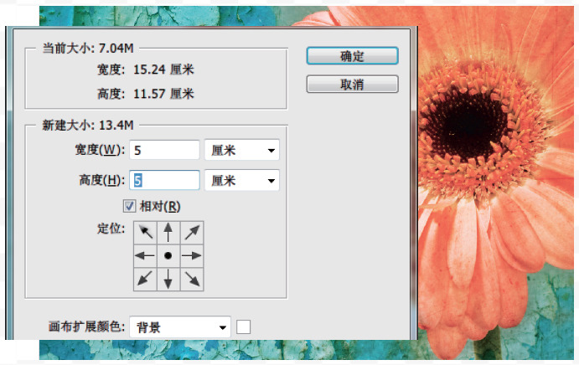Cancel the dialog with 取消
The height and width of the screenshot is (365, 579).
(x=352, y=85)
